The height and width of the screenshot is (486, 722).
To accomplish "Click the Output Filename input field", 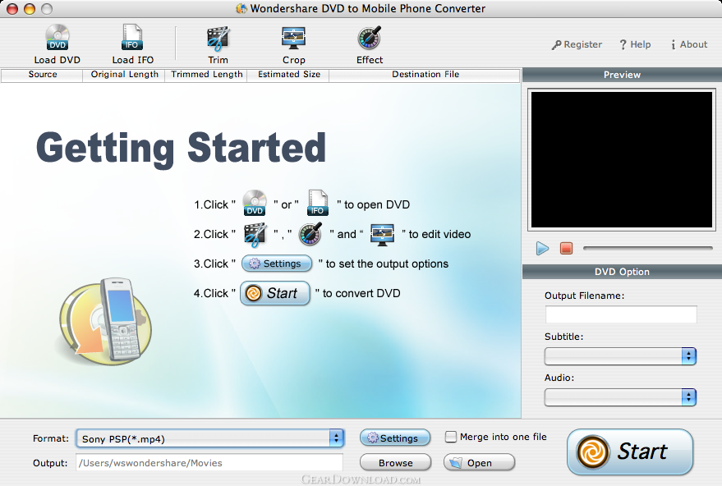I will point(621,314).
